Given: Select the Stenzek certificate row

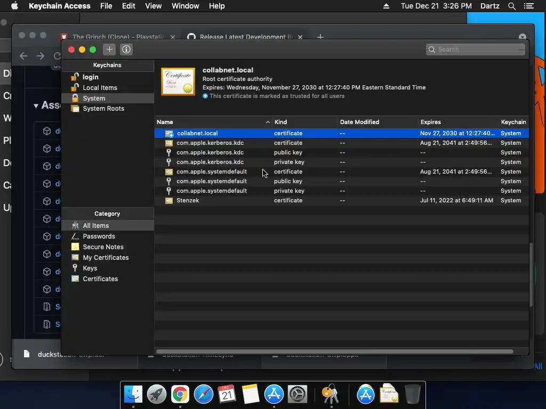Looking at the screenshot, I should pyautogui.click(x=342, y=200).
